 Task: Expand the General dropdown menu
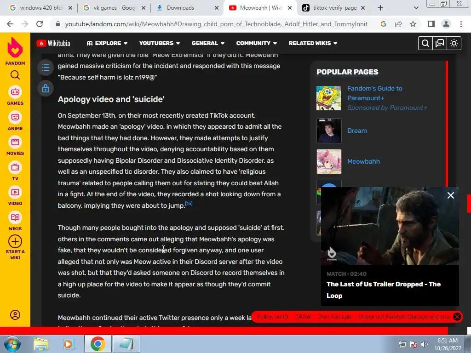coord(208,43)
